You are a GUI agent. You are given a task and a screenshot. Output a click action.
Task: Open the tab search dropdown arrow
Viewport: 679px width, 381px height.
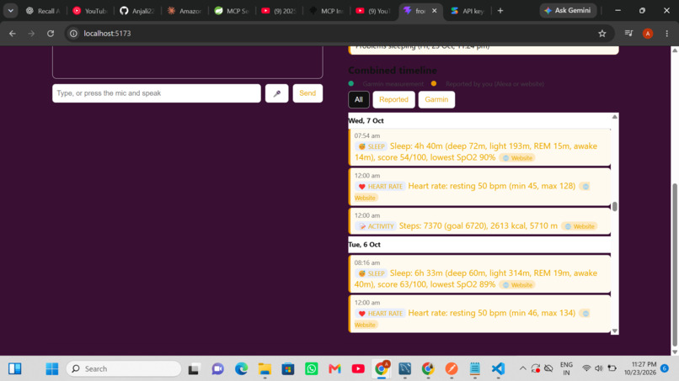(x=10, y=10)
